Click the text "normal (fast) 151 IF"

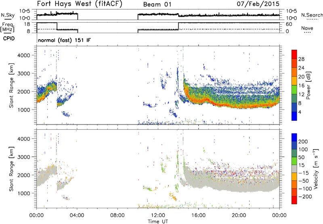pos(64,40)
